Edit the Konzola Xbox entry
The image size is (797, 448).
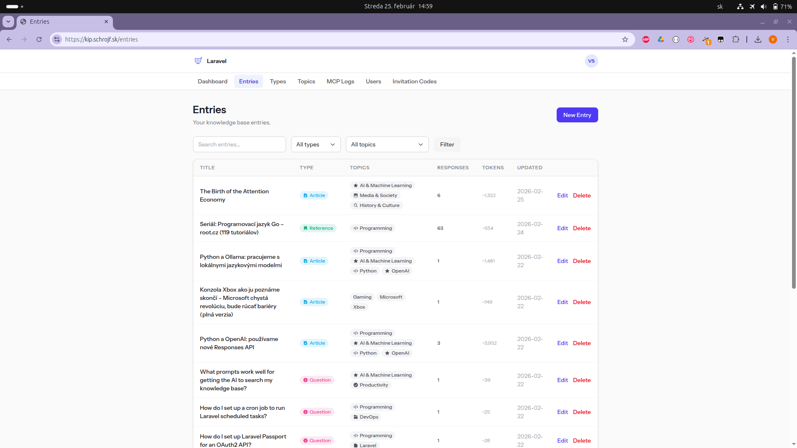[562, 302]
